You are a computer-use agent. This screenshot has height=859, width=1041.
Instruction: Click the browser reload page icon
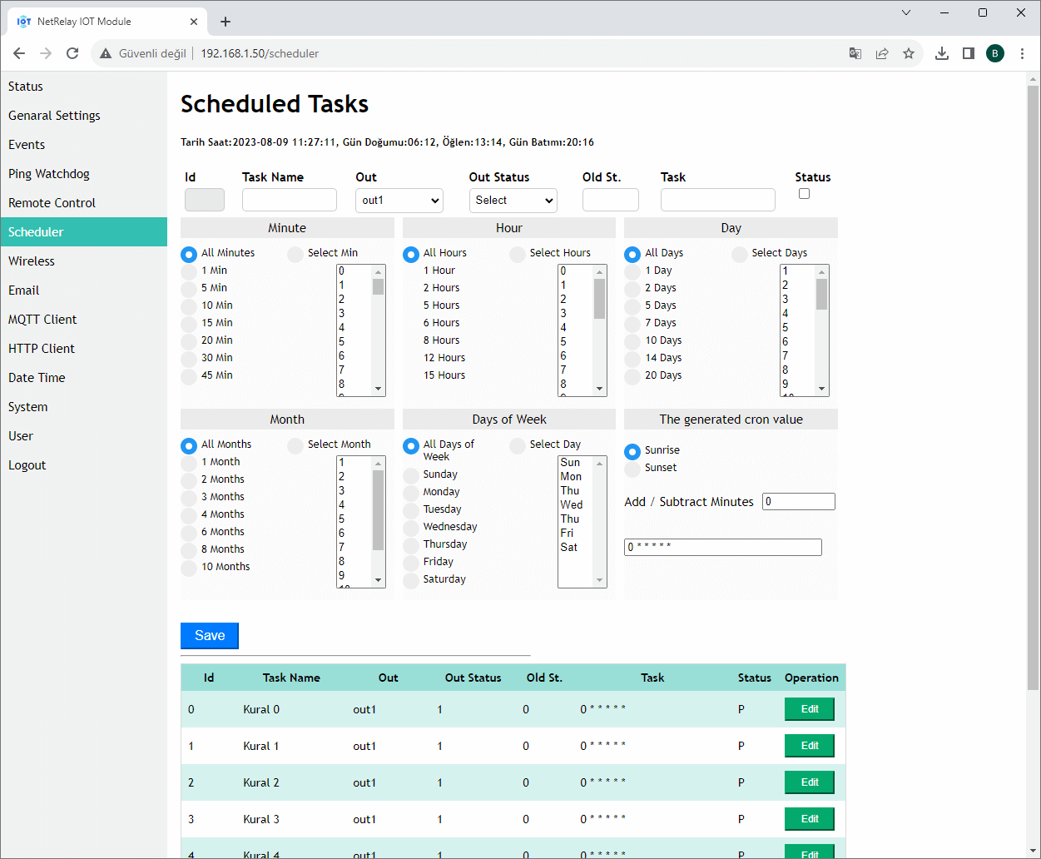72,53
